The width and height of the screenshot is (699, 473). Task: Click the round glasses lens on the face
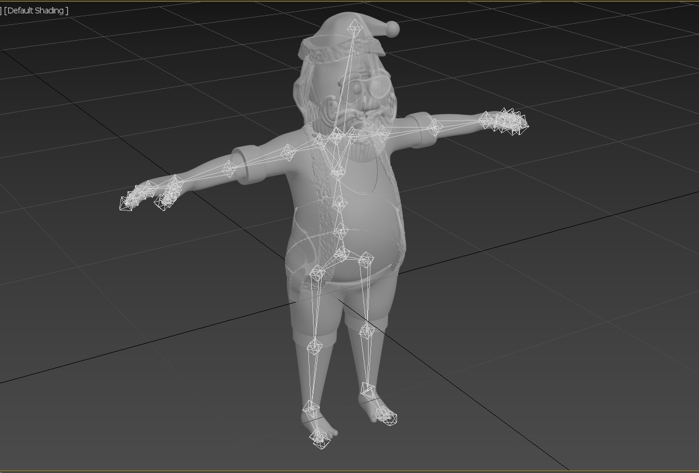tap(381, 88)
